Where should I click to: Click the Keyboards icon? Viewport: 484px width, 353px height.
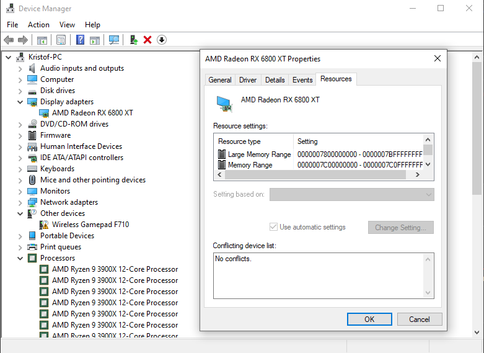32,169
